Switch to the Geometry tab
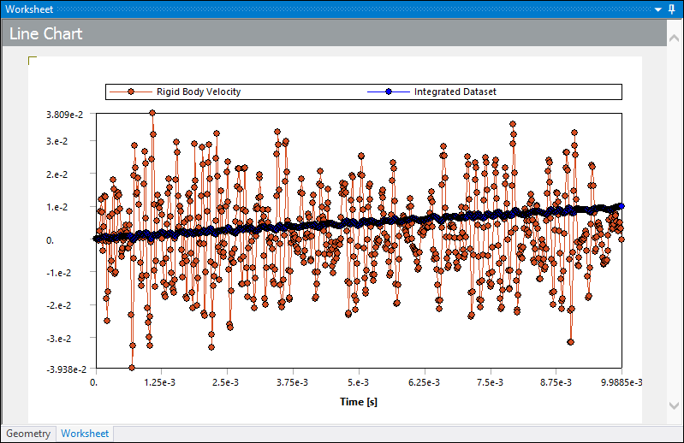 (x=28, y=434)
